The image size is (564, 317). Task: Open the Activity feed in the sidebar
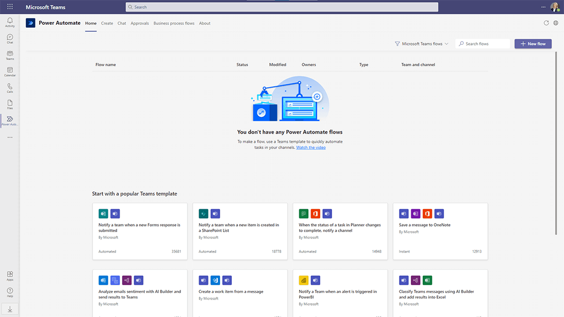tap(9, 22)
